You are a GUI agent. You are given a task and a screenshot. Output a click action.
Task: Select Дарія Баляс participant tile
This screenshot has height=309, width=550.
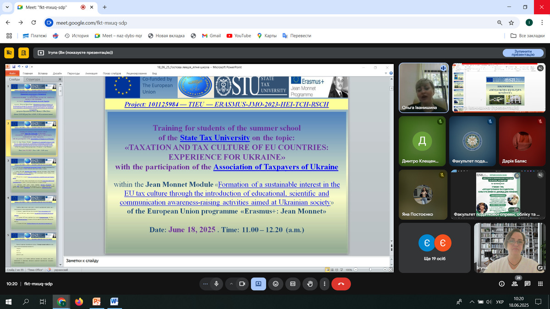coord(522,141)
